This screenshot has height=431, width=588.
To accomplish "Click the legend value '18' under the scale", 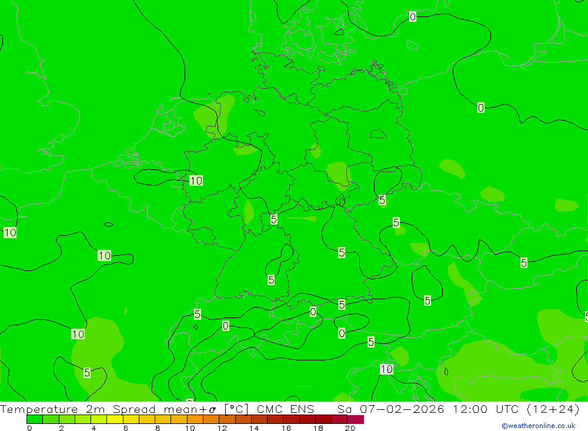I will (318, 428).
